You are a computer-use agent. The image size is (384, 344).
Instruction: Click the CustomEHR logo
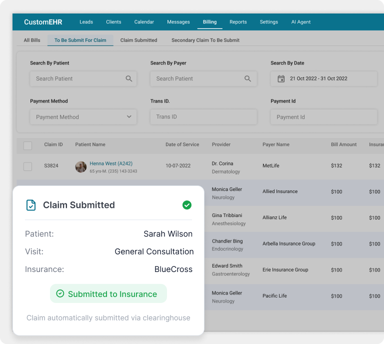point(44,22)
